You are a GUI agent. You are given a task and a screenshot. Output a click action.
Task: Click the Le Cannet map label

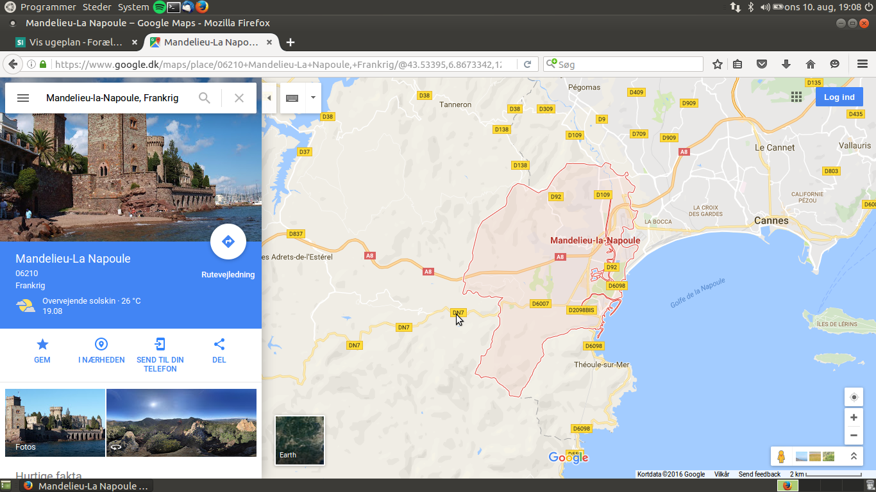(775, 147)
